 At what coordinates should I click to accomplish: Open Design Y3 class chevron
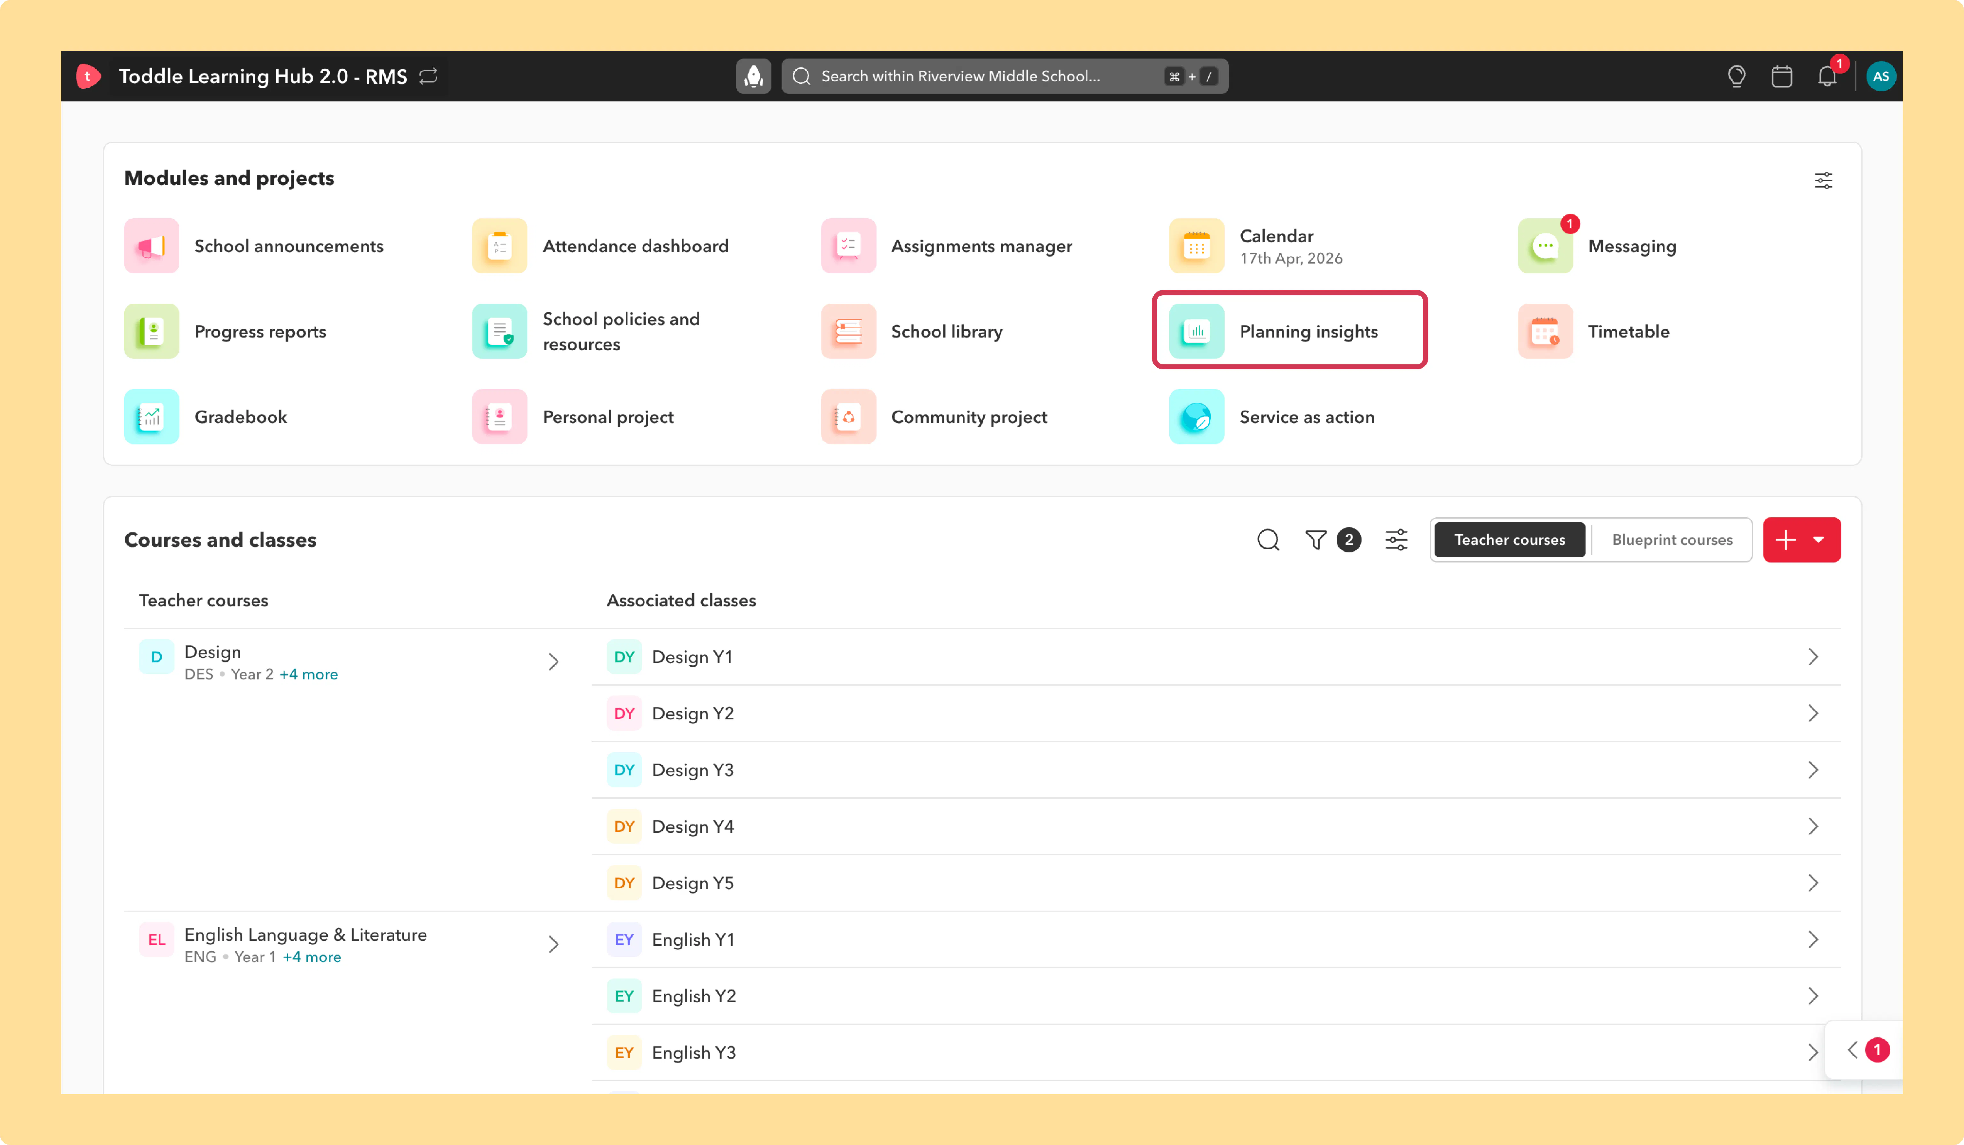(1813, 770)
